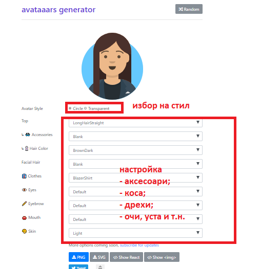Open the Skin Light dropdown
Viewport: 260px width, 269px height.
[x=135, y=233]
